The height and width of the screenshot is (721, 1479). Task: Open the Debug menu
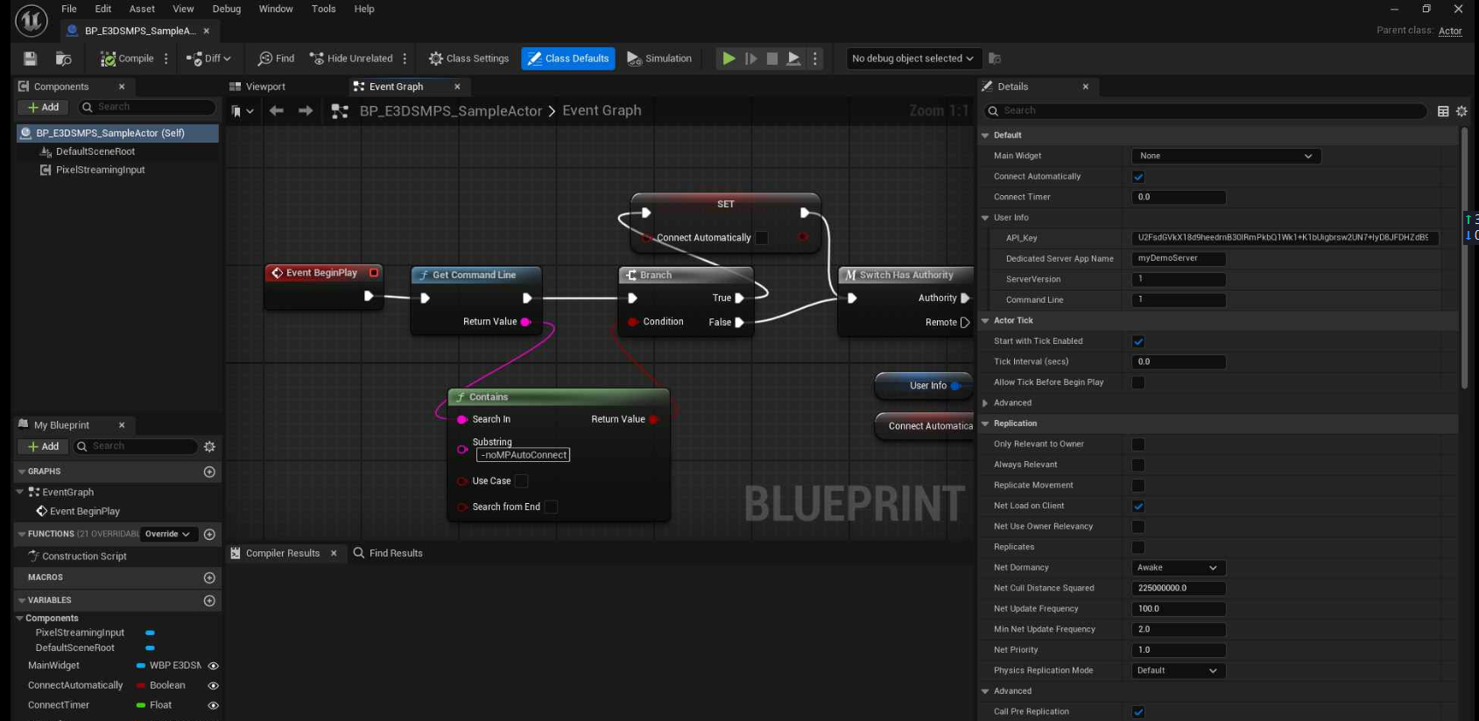226,9
